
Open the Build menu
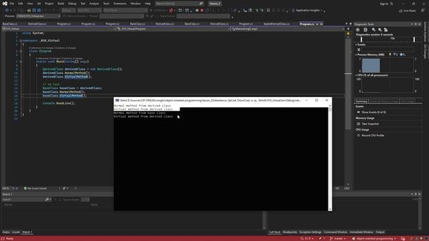tap(61, 3)
